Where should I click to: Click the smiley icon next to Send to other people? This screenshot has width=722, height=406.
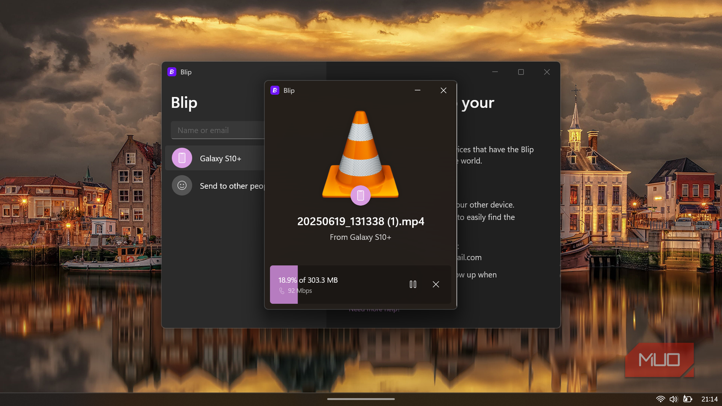pyautogui.click(x=182, y=185)
